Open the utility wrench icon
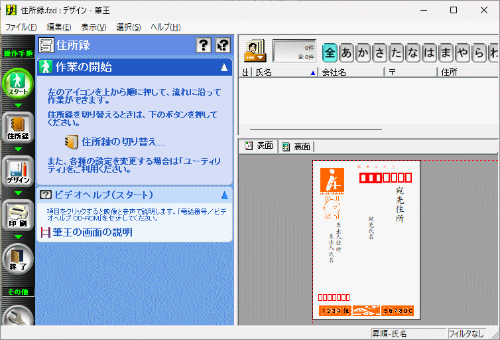 coord(18,316)
